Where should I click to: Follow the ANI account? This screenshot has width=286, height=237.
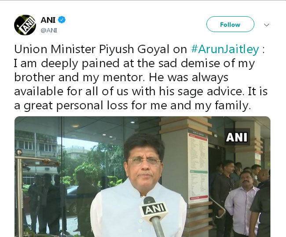tap(230, 25)
